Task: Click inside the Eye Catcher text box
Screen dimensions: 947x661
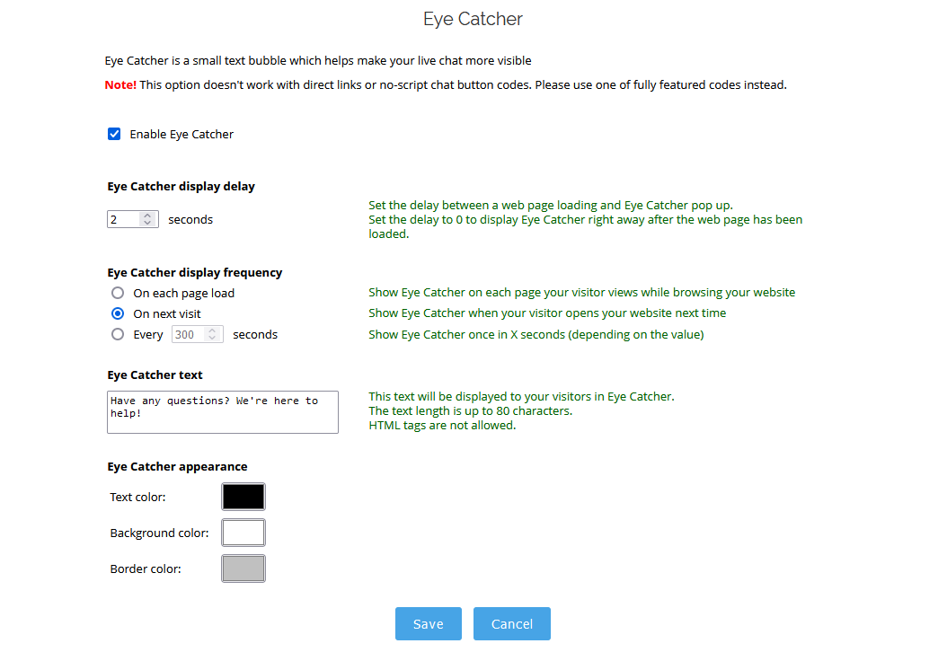Action: point(222,411)
